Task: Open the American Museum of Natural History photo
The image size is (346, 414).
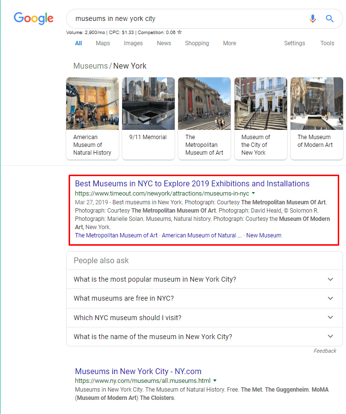Action: [x=92, y=104]
